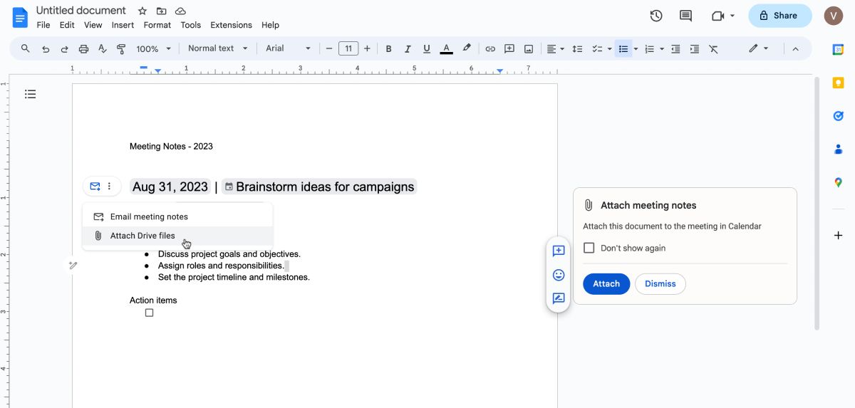
Task: Select the paint format roller icon
Action: 120,48
